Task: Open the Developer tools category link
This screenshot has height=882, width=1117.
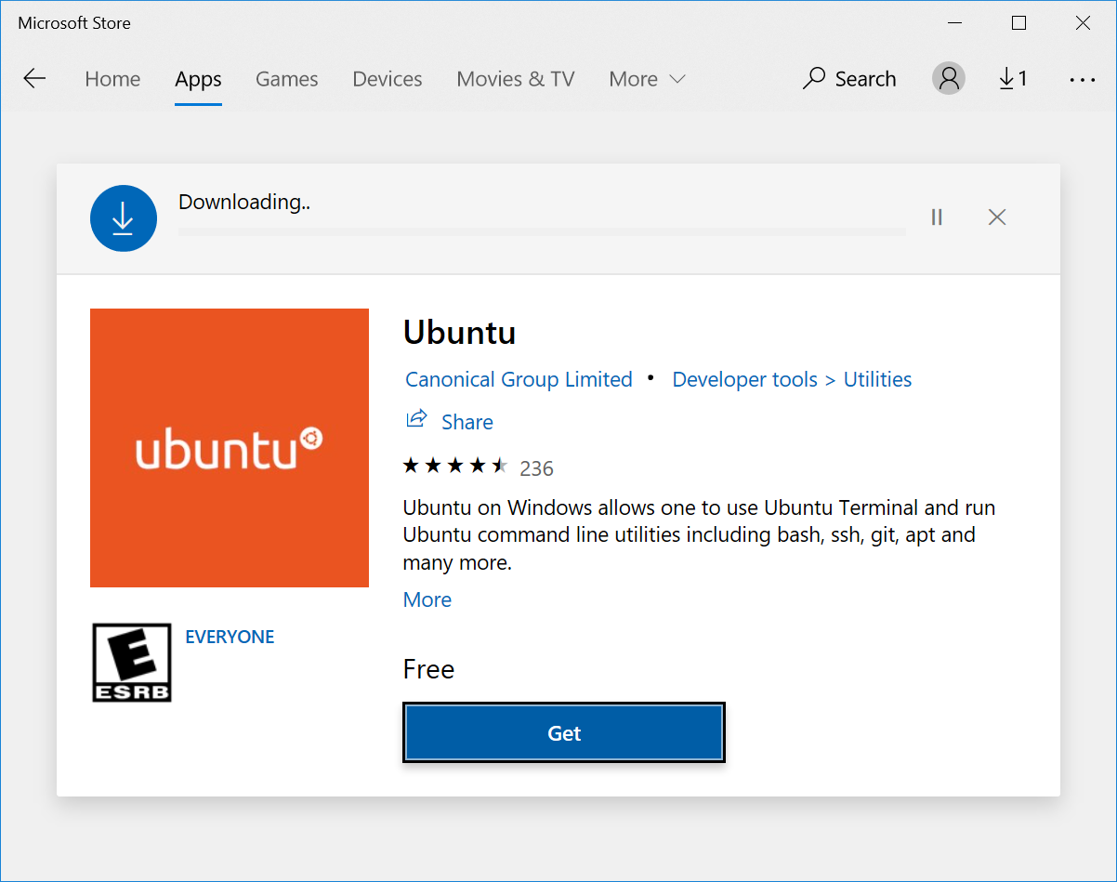Action: 744,379
